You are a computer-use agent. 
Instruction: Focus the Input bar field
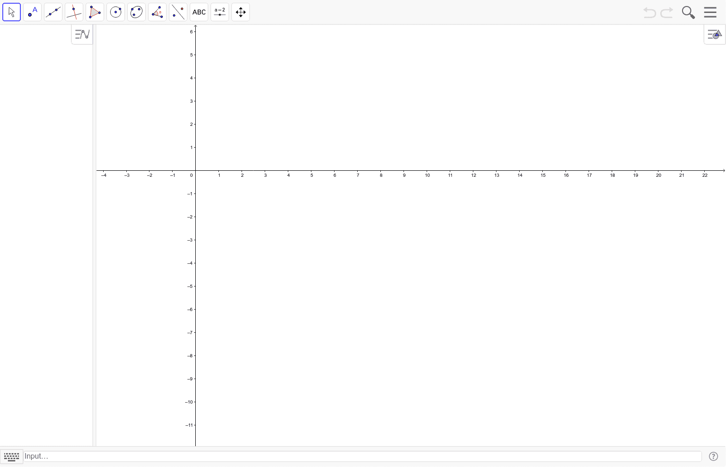[363, 456]
